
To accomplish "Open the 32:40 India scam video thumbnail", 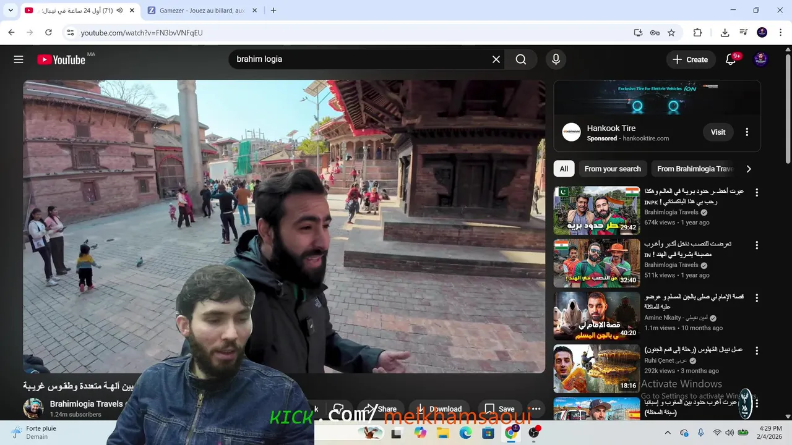I will click(596, 263).
